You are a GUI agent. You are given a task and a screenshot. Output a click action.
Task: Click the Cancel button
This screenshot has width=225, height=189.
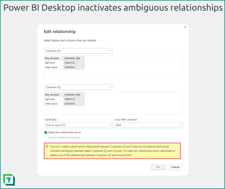[175, 167]
